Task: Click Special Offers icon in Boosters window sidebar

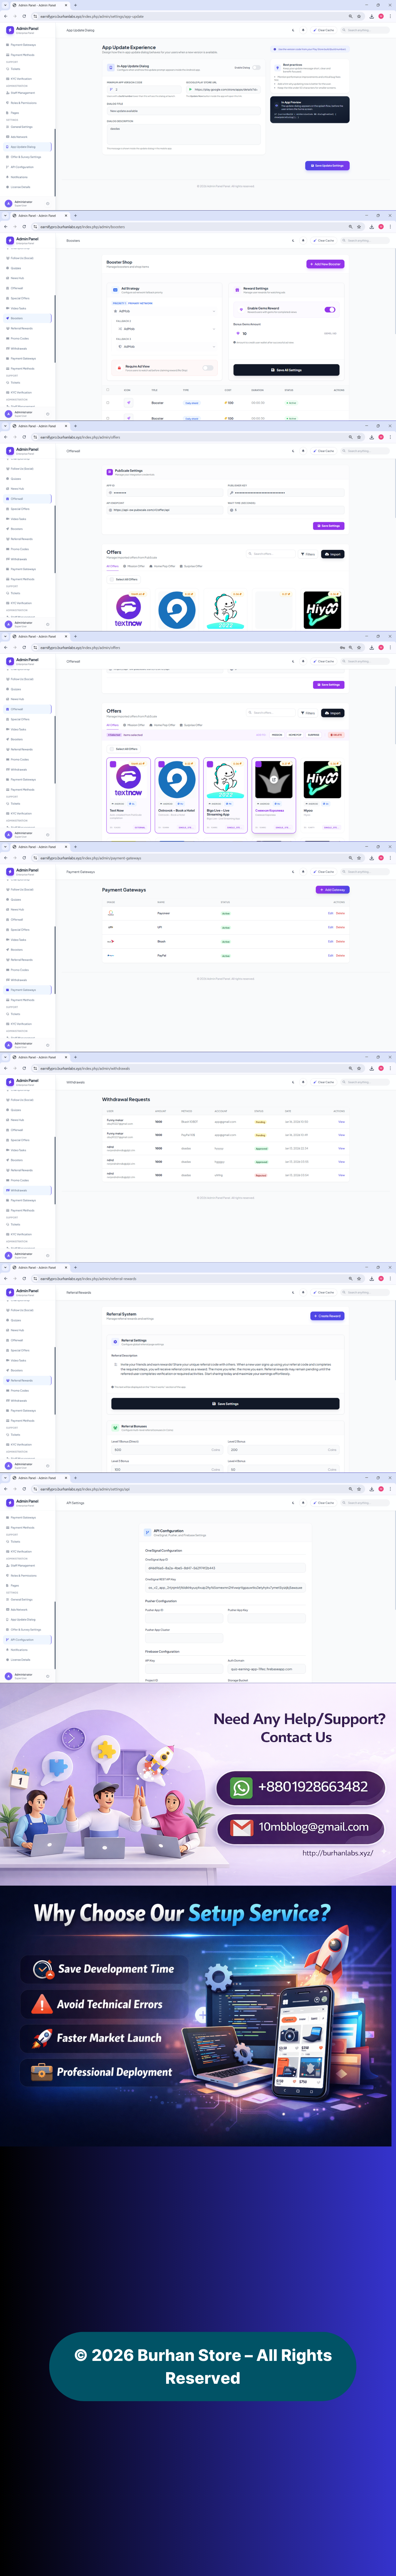Action: pyautogui.click(x=8, y=298)
